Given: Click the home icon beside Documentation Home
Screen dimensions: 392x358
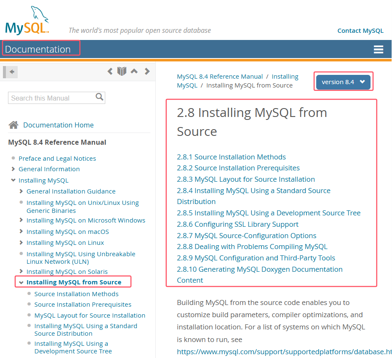Looking at the screenshot, I should (x=13, y=125).
